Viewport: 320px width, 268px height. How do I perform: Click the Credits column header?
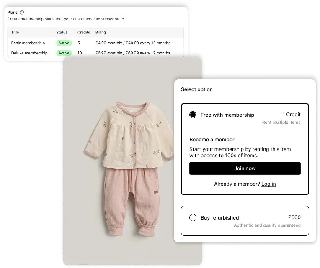tap(84, 32)
